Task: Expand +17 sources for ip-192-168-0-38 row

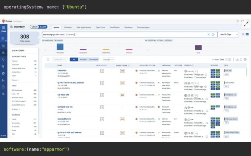Action: [196, 83]
